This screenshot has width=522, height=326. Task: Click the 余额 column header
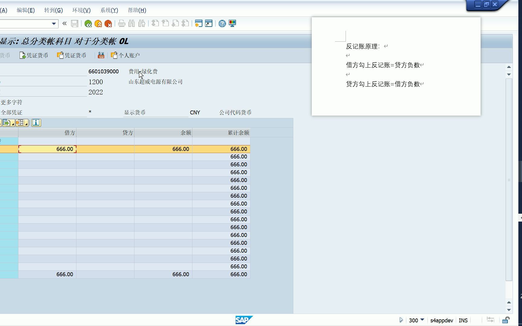163,133
